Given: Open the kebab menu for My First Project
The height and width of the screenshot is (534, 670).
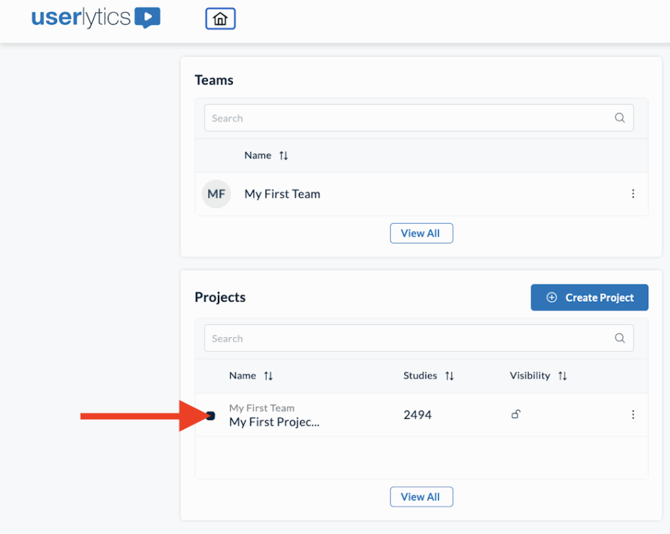Looking at the screenshot, I should [633, 414].
